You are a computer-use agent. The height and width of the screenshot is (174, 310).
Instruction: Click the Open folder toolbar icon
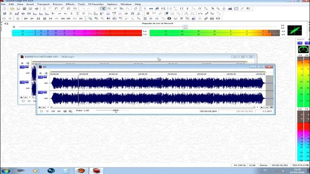(12, 9)
